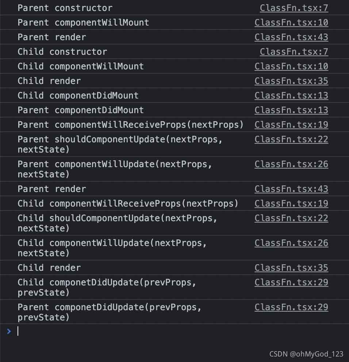Open source link for Parent componentWillUpdate
The width and height of the screenshot is (349, 362).
click(291, 164)
